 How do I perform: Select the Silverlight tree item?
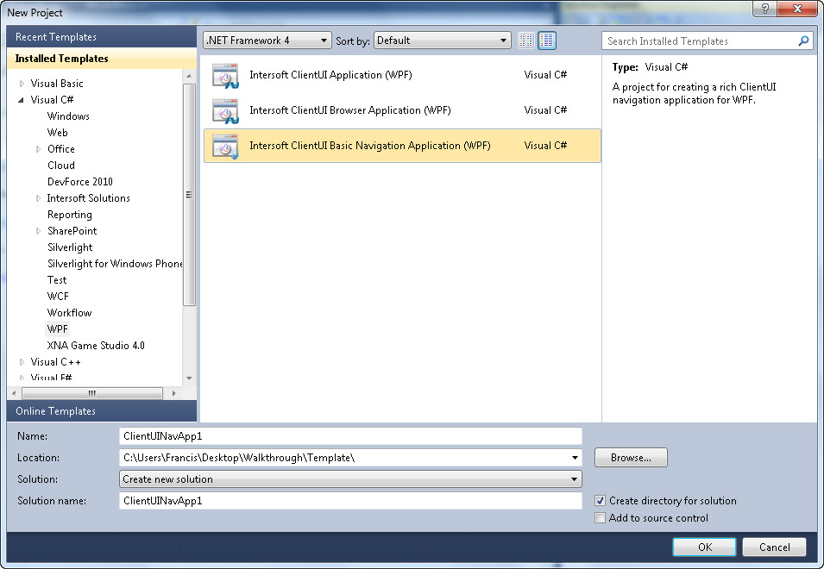(x=70, y=247)
